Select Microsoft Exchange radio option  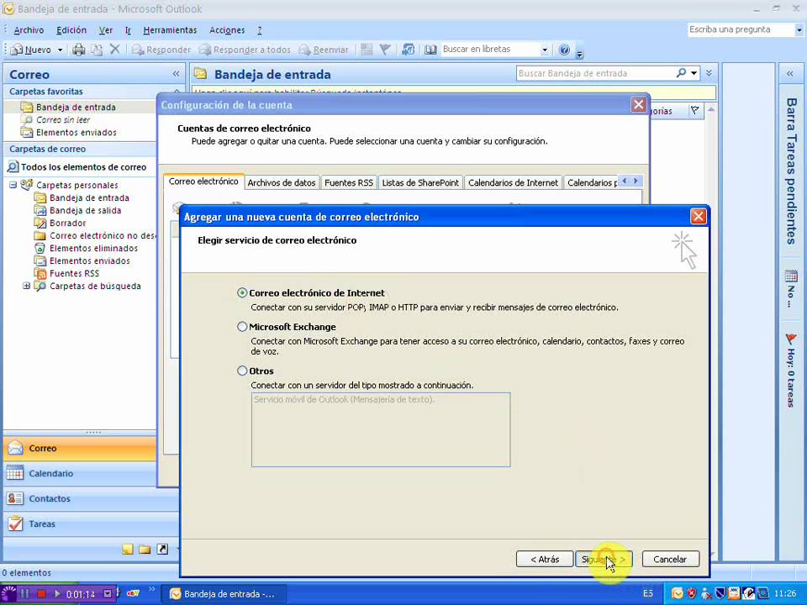point(242,327)
